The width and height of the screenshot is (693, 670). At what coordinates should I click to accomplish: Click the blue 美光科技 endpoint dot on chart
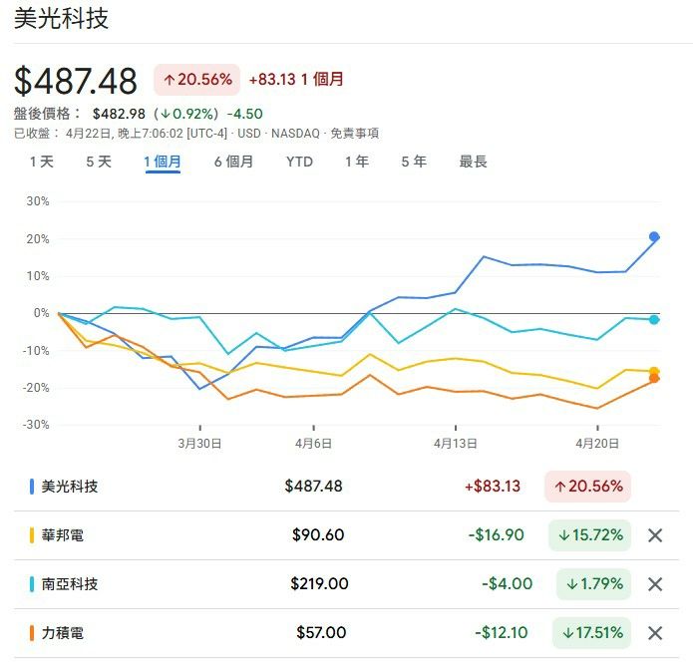point(654,237)
